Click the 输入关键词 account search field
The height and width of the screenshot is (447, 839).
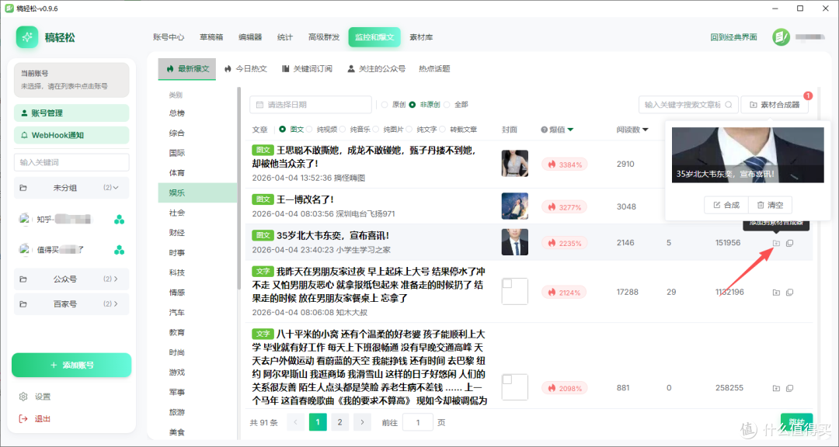(x=71, y=162)
